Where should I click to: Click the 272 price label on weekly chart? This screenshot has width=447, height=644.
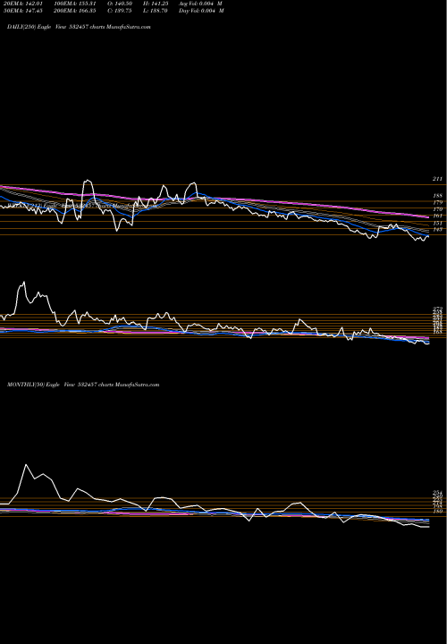(x=437, y=309)
